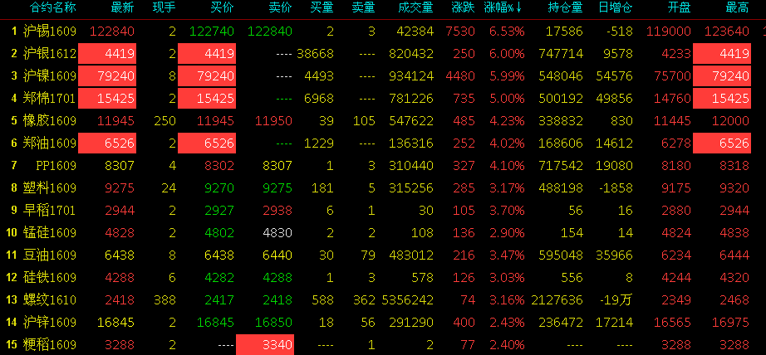
Task: Click the 涨跌 column header
Action: (463, 7)
